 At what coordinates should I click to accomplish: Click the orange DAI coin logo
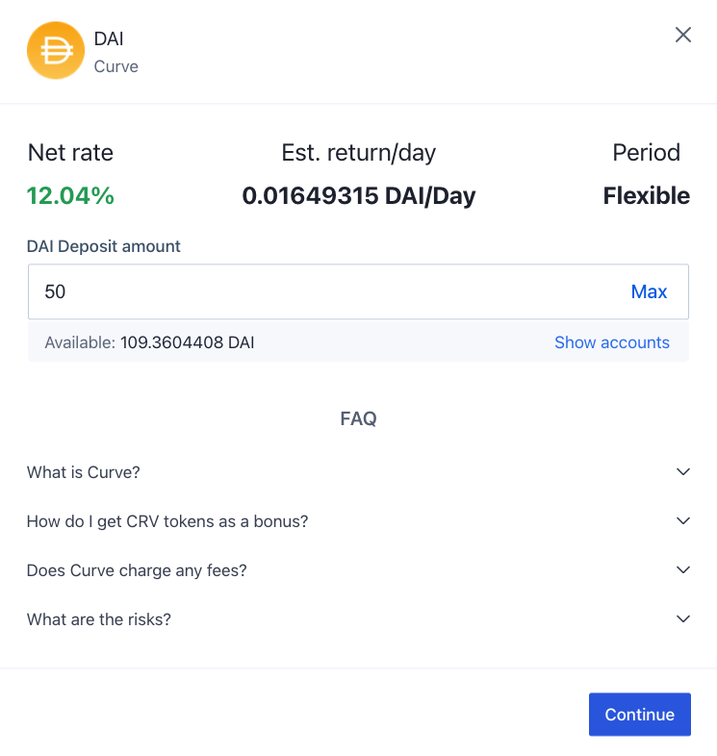[x=56, y=50]
